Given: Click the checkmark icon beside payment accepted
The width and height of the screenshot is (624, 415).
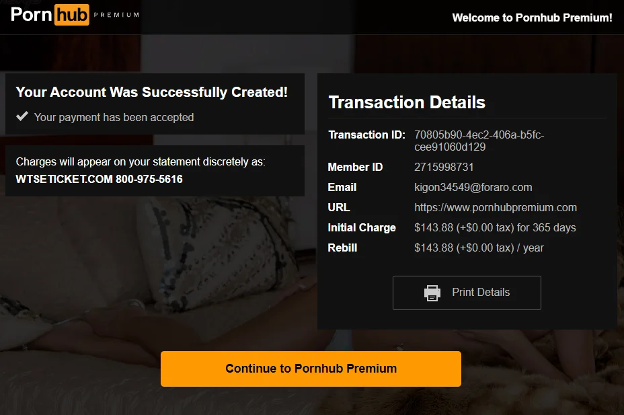Looking at the screenshot, I should pyautogui.click(x=22, y=116).
